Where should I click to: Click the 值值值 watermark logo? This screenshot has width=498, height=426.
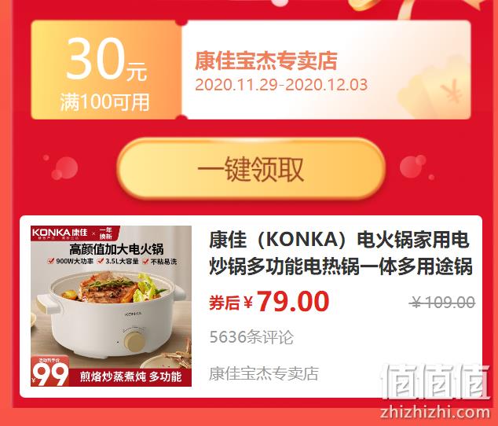[x=435, y=382]
